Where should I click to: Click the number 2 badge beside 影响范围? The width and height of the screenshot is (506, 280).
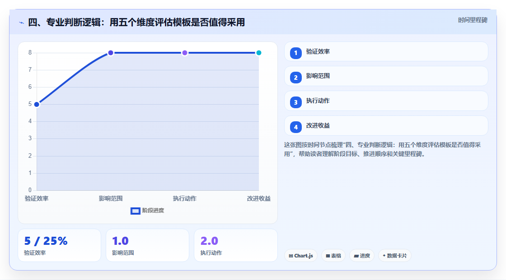(x=295, y=78)
